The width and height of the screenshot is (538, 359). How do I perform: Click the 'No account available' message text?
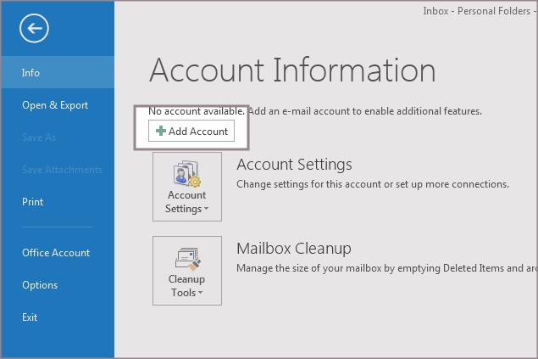(197, 111)
